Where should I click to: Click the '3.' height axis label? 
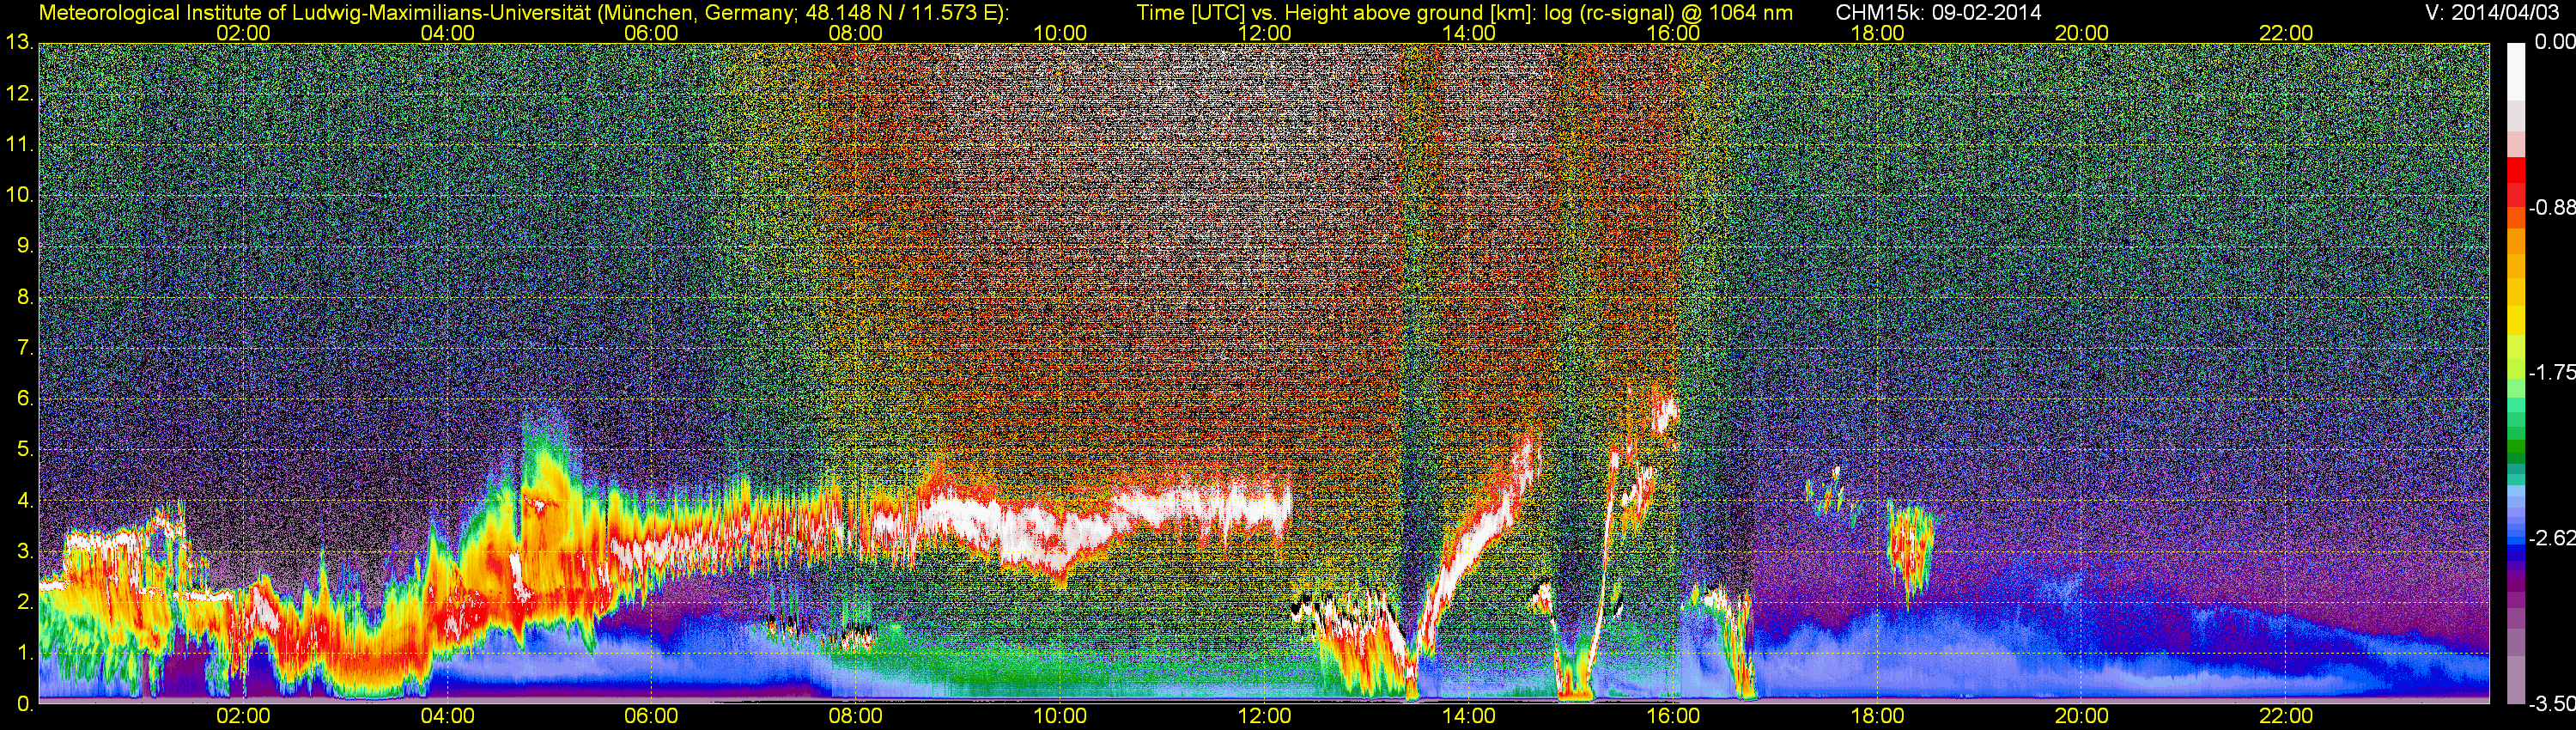(x=24, y=552)
